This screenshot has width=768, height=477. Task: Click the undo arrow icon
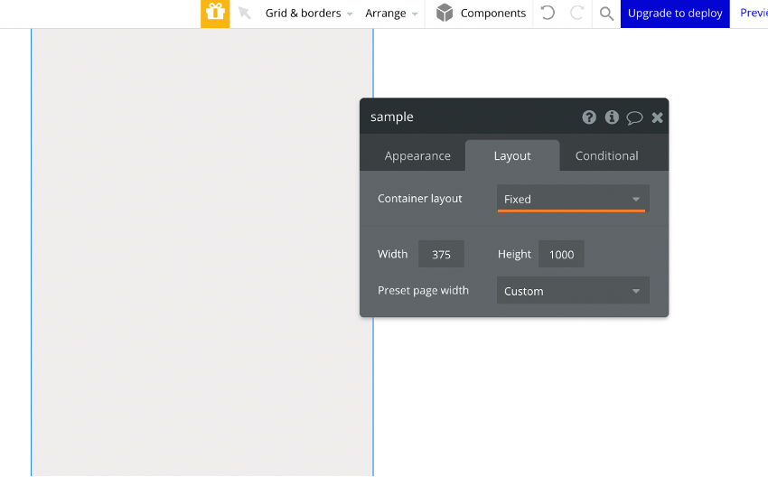pos(548,13)
